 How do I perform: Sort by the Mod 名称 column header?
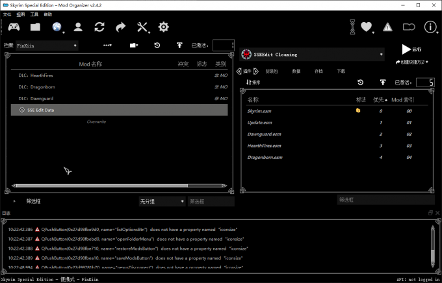coord(90,64)
